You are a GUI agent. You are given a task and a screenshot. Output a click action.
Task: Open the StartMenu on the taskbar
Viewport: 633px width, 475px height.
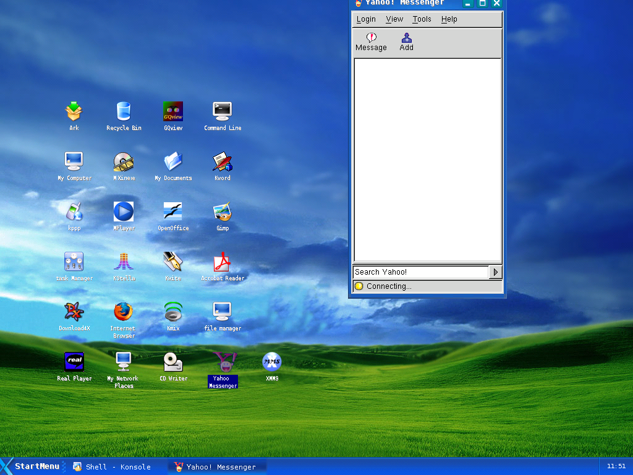(x=32, y=466)
